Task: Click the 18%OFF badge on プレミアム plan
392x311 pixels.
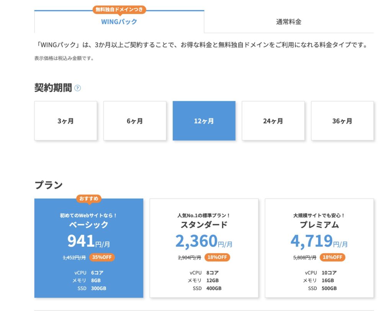Action: (x=332, y=257)
